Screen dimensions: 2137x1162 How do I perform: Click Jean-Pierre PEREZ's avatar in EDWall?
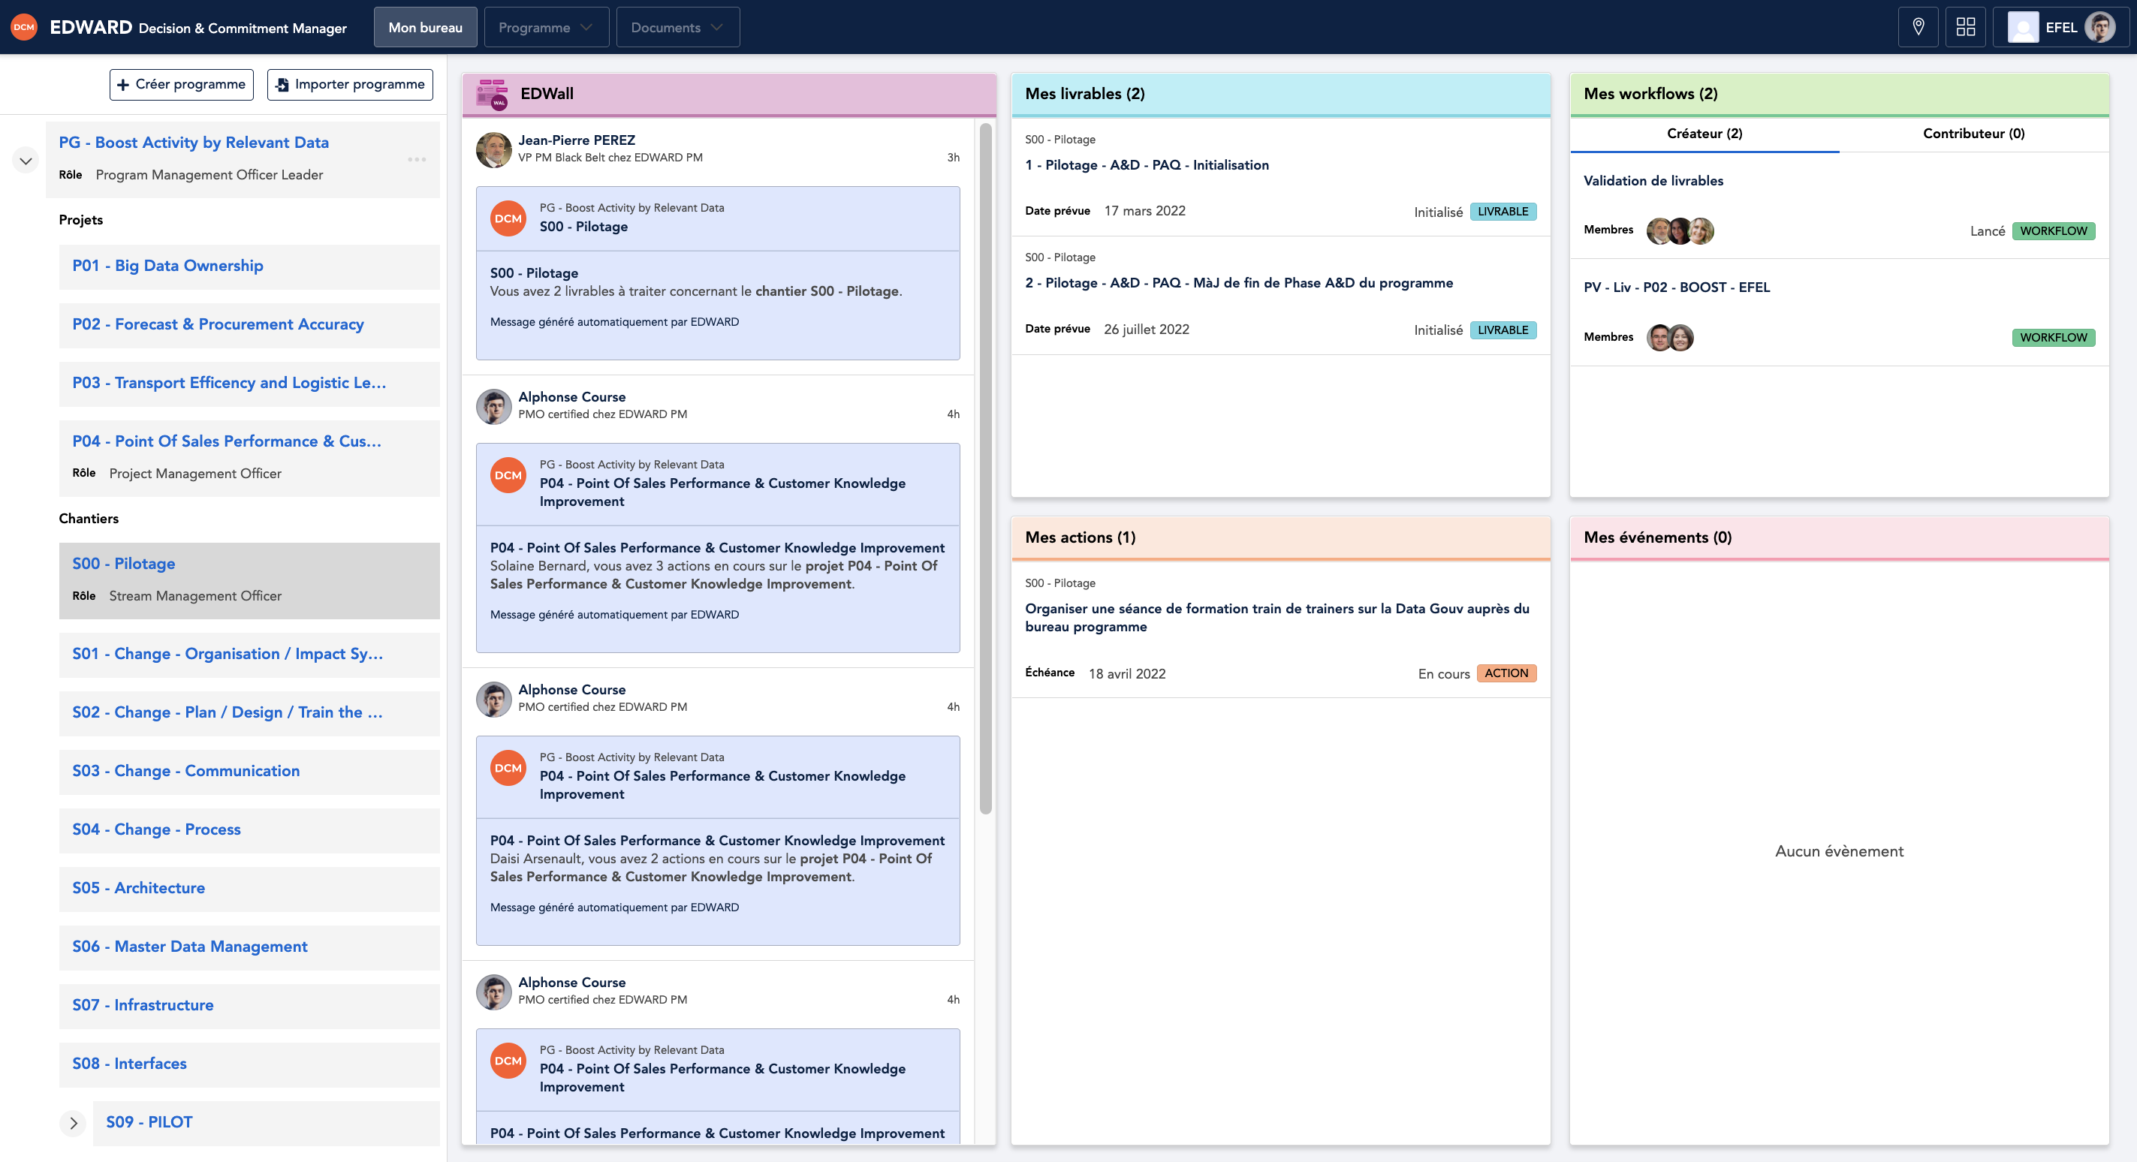[493, 149]
